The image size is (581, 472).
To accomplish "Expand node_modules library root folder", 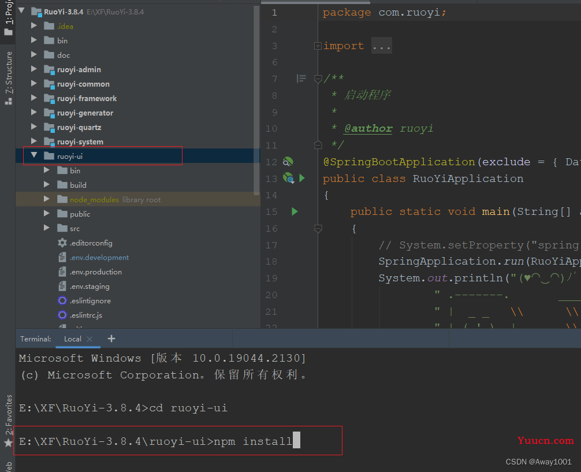I will click(47, 199).
